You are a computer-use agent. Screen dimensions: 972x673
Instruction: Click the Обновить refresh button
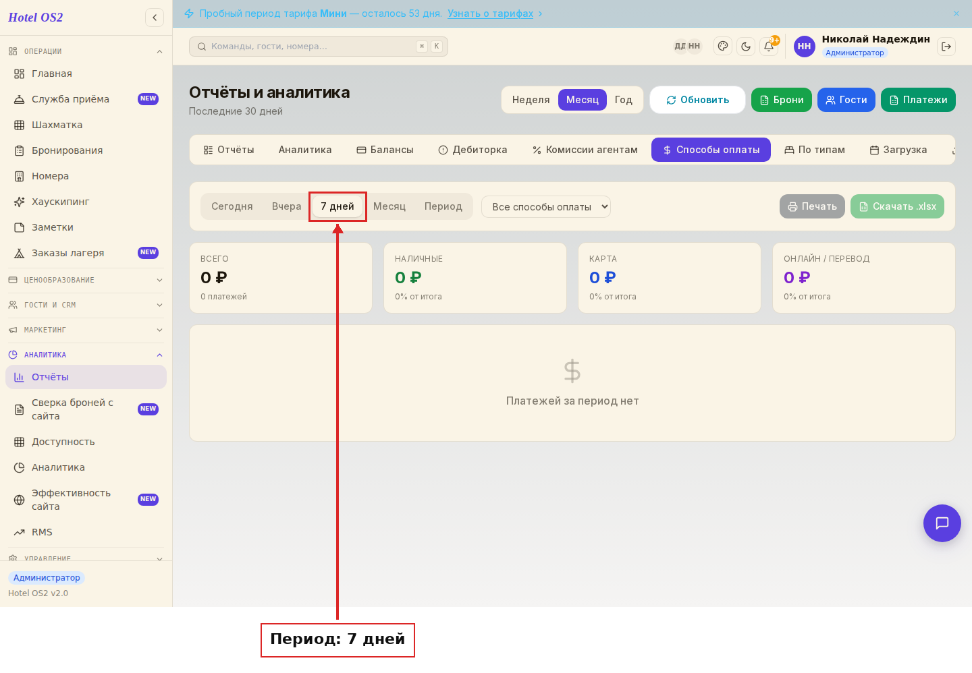tap(697, 100)
